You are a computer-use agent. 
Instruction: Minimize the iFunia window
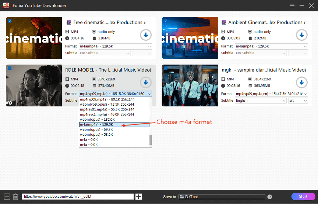tap(302, 6)
